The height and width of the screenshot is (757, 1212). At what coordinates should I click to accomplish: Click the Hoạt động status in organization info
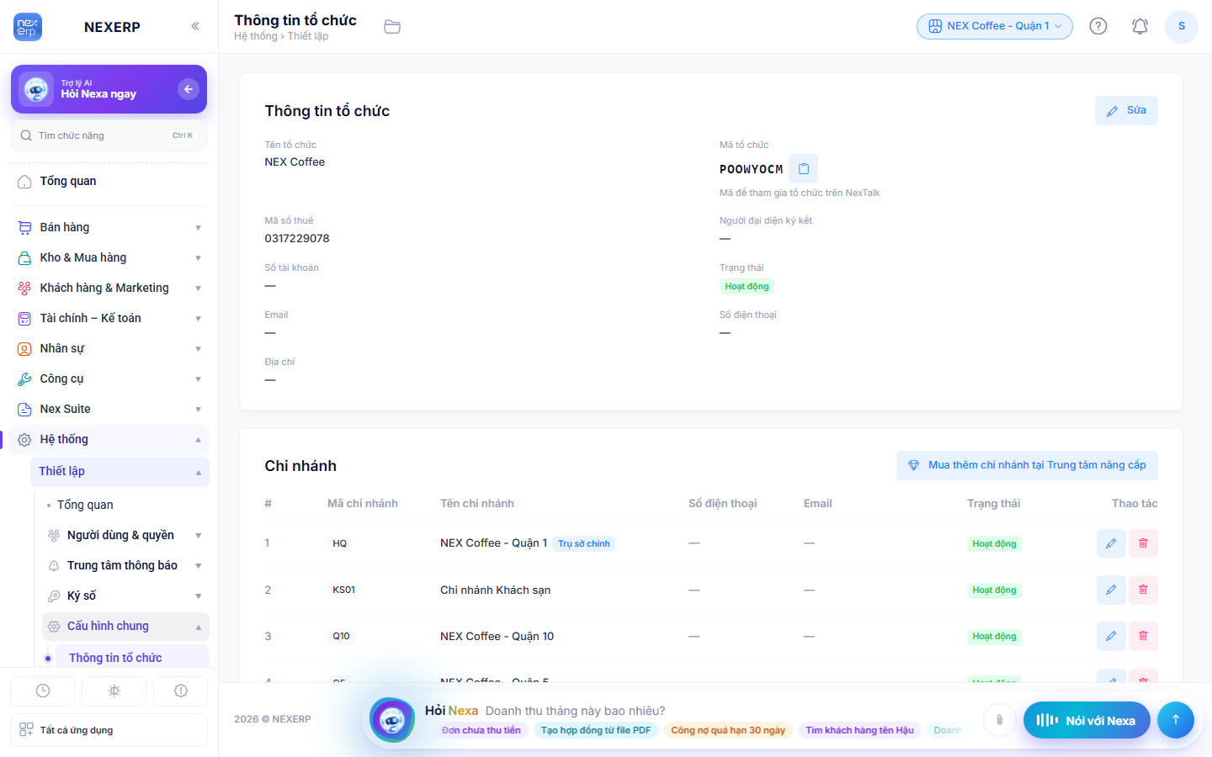pyautogui.click(x=747, y=286)
